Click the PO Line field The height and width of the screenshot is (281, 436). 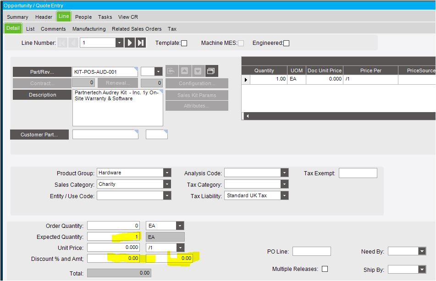(x=312, y=251)
